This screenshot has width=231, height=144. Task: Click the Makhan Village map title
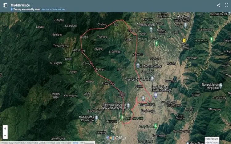pos(20,5)
